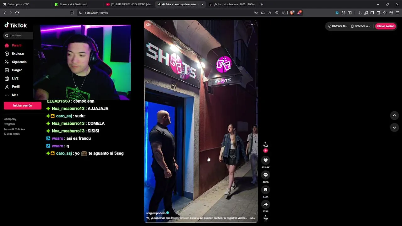Image resolution: width=402 pixels, height=226 pixels.
Task: Close the active TikTok tab
Action: 202,4
